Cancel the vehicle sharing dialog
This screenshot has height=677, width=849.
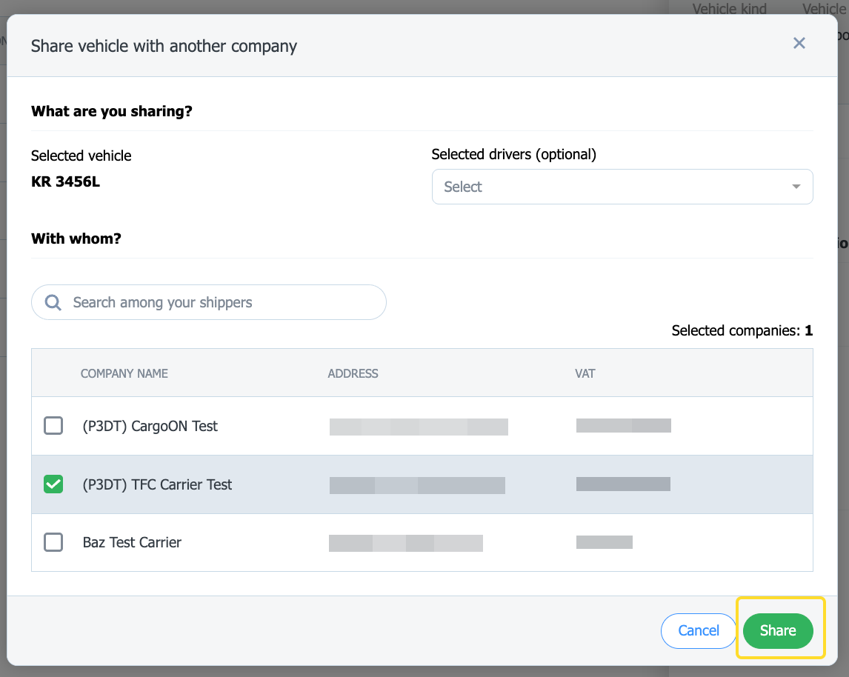[699, 630]
